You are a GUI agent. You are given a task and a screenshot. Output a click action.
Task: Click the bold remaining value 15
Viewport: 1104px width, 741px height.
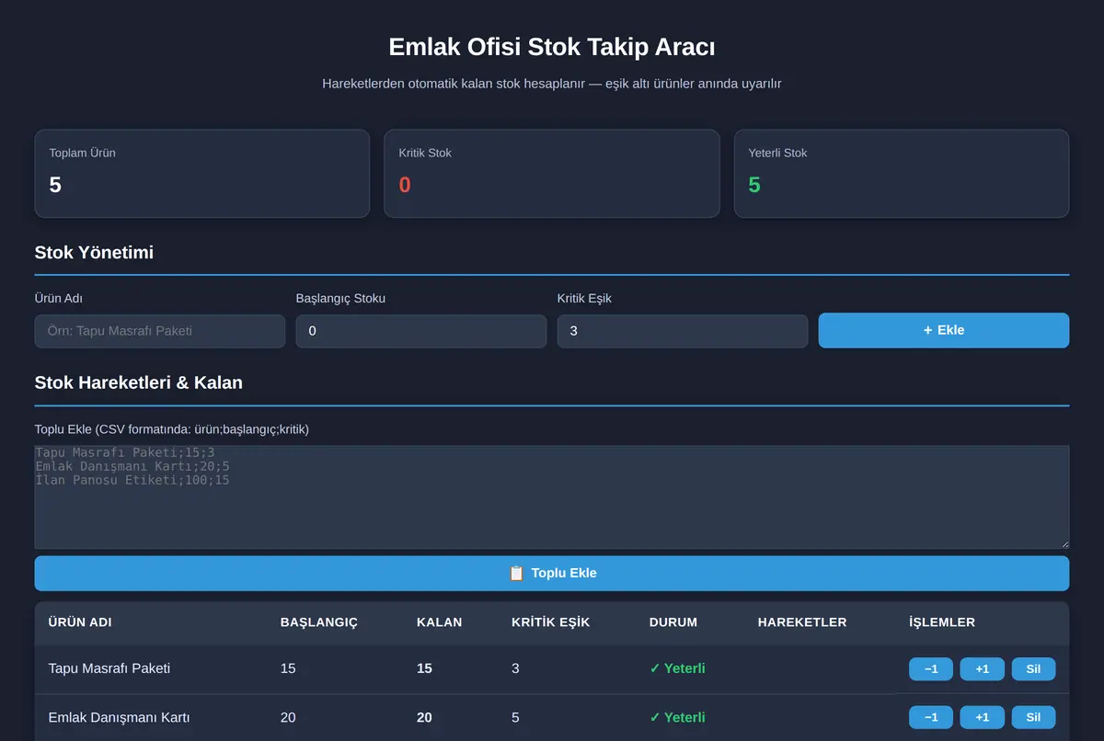pos(424,668)
